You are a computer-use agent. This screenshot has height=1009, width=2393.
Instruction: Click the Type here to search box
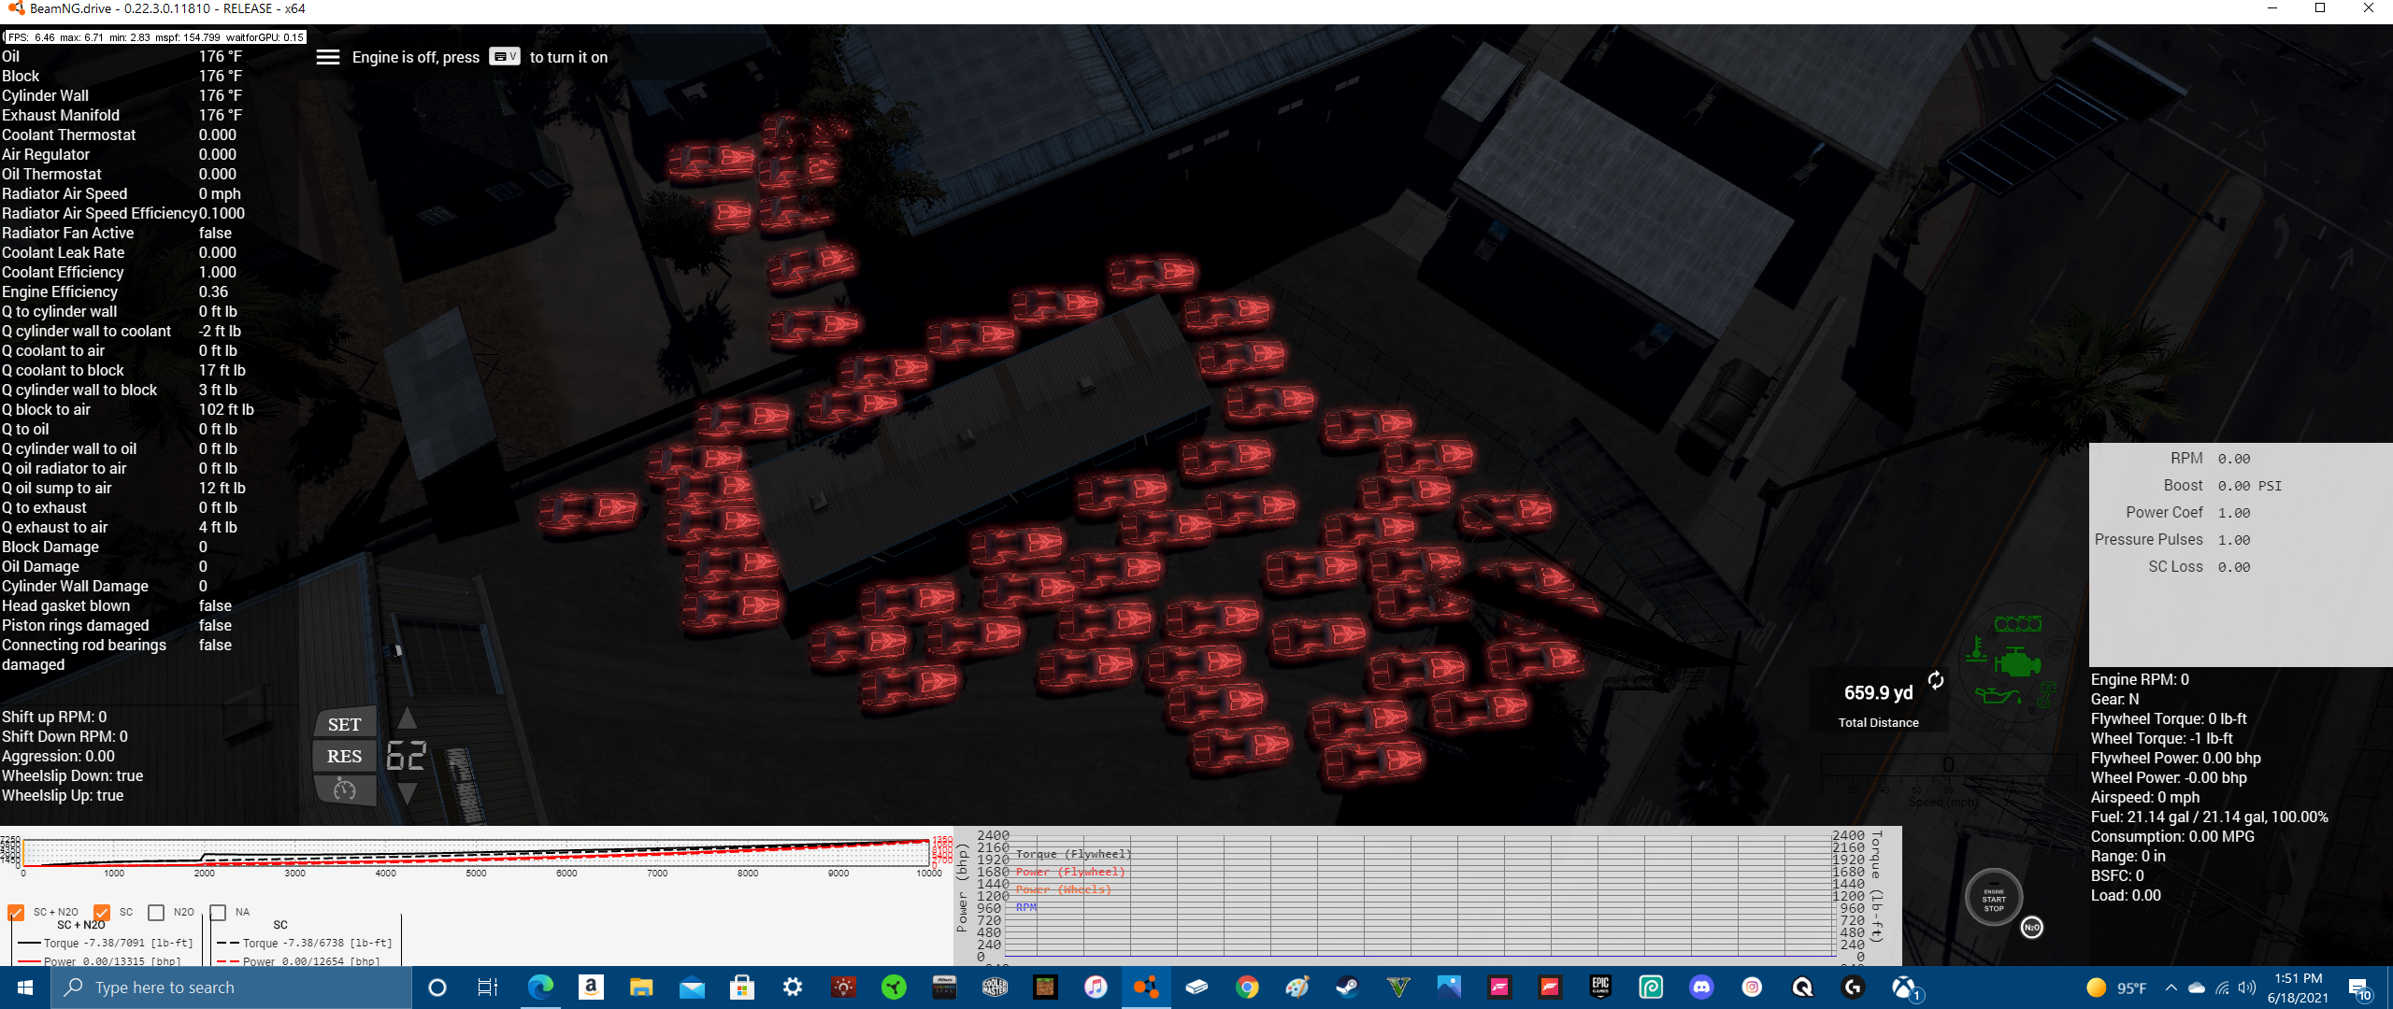(x=231, y=988)
